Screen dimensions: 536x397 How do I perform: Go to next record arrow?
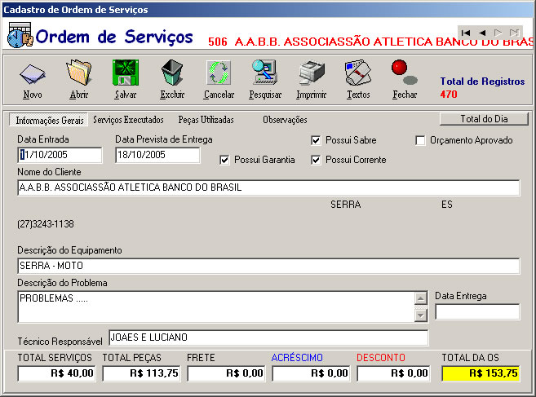coord(498,33)
